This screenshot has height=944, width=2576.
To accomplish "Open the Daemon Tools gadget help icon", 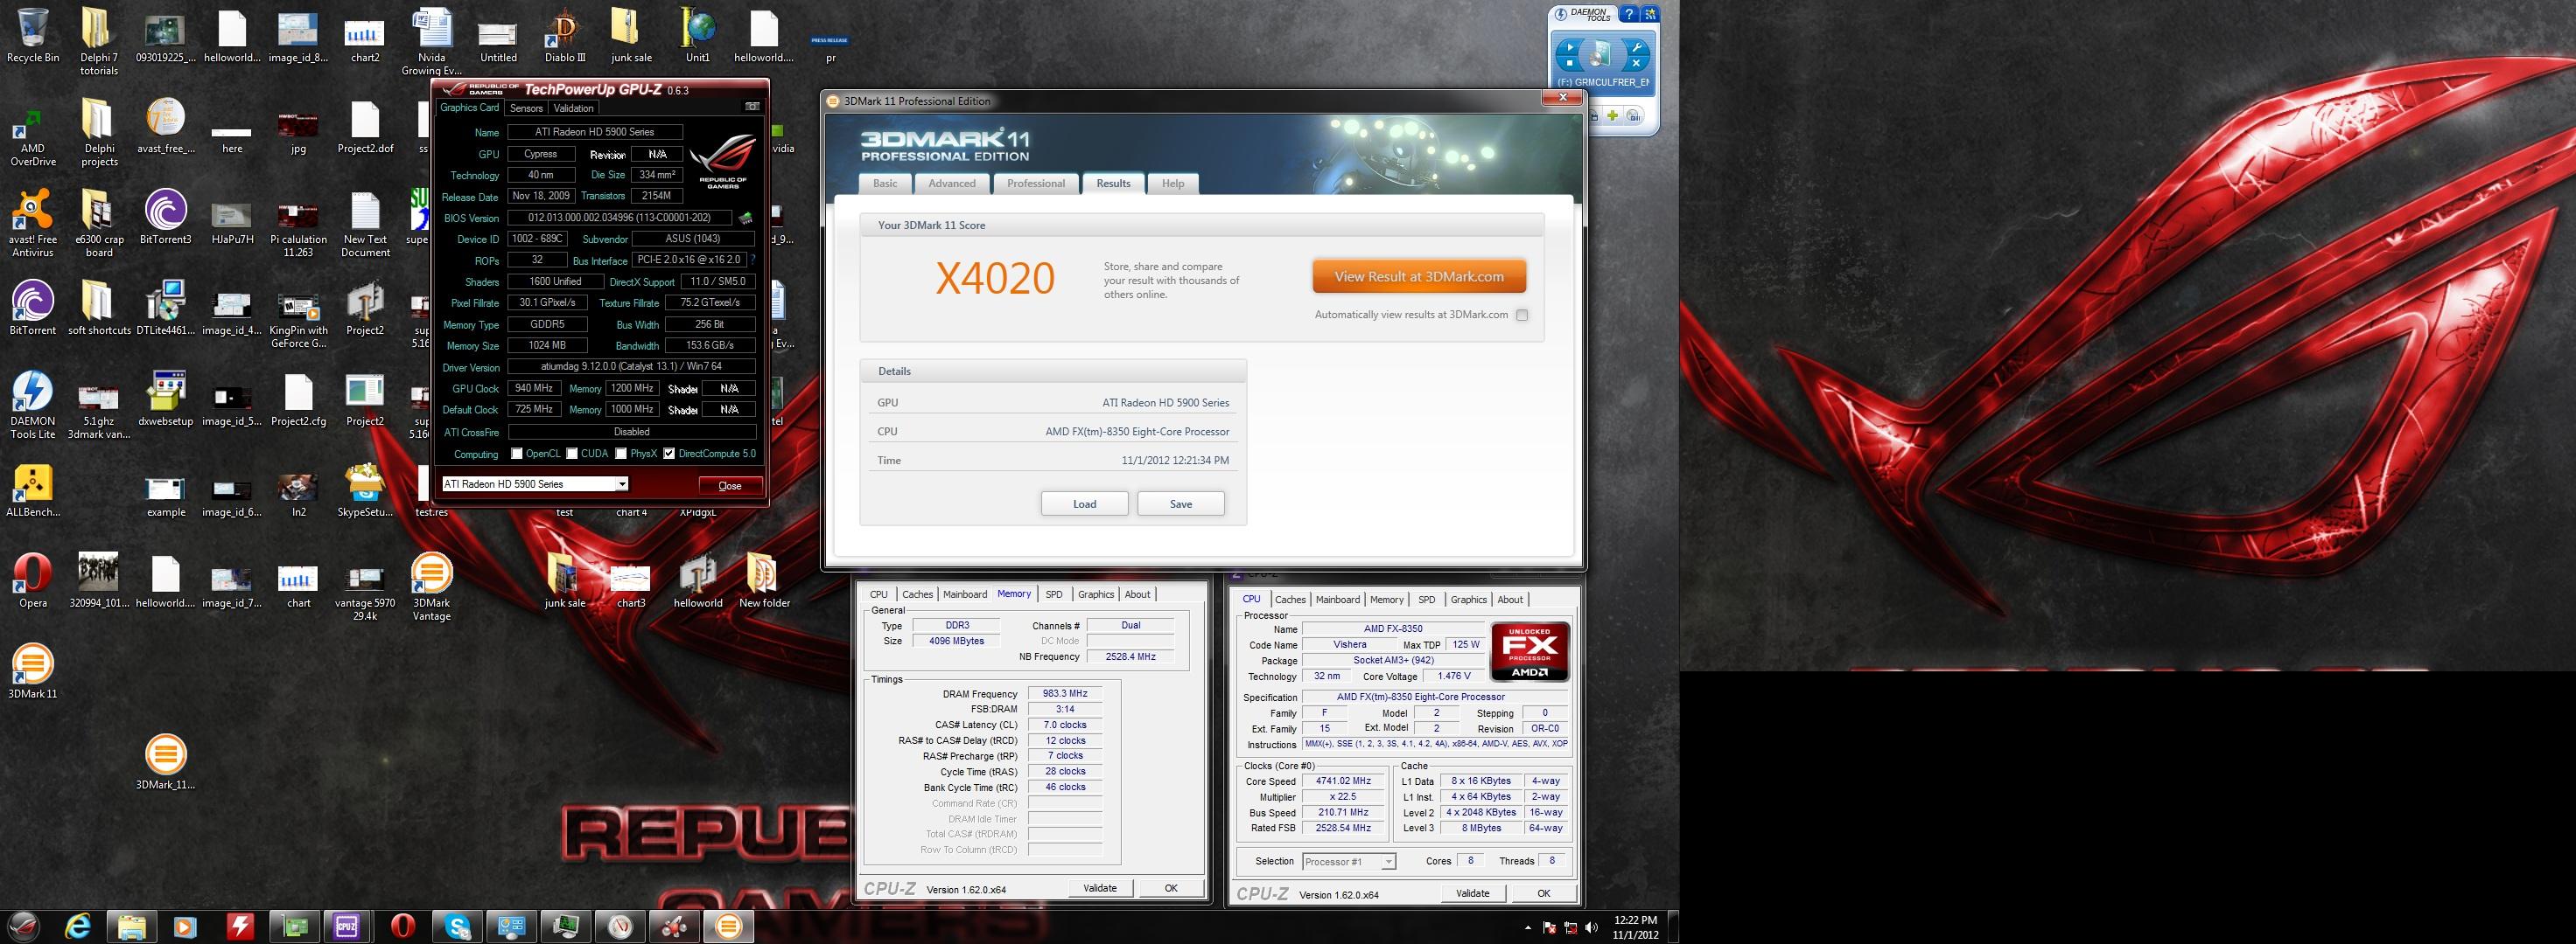I will click(1630, 14).
